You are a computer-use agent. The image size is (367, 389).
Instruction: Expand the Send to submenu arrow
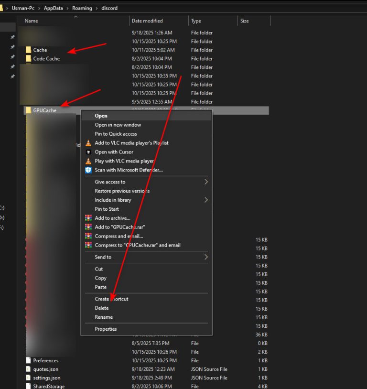[x=206, y=257]
